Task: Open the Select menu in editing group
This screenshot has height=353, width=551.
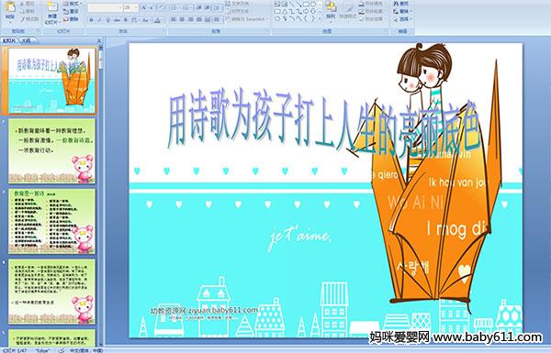Action: pyautogui.click(x=402, y=19)
